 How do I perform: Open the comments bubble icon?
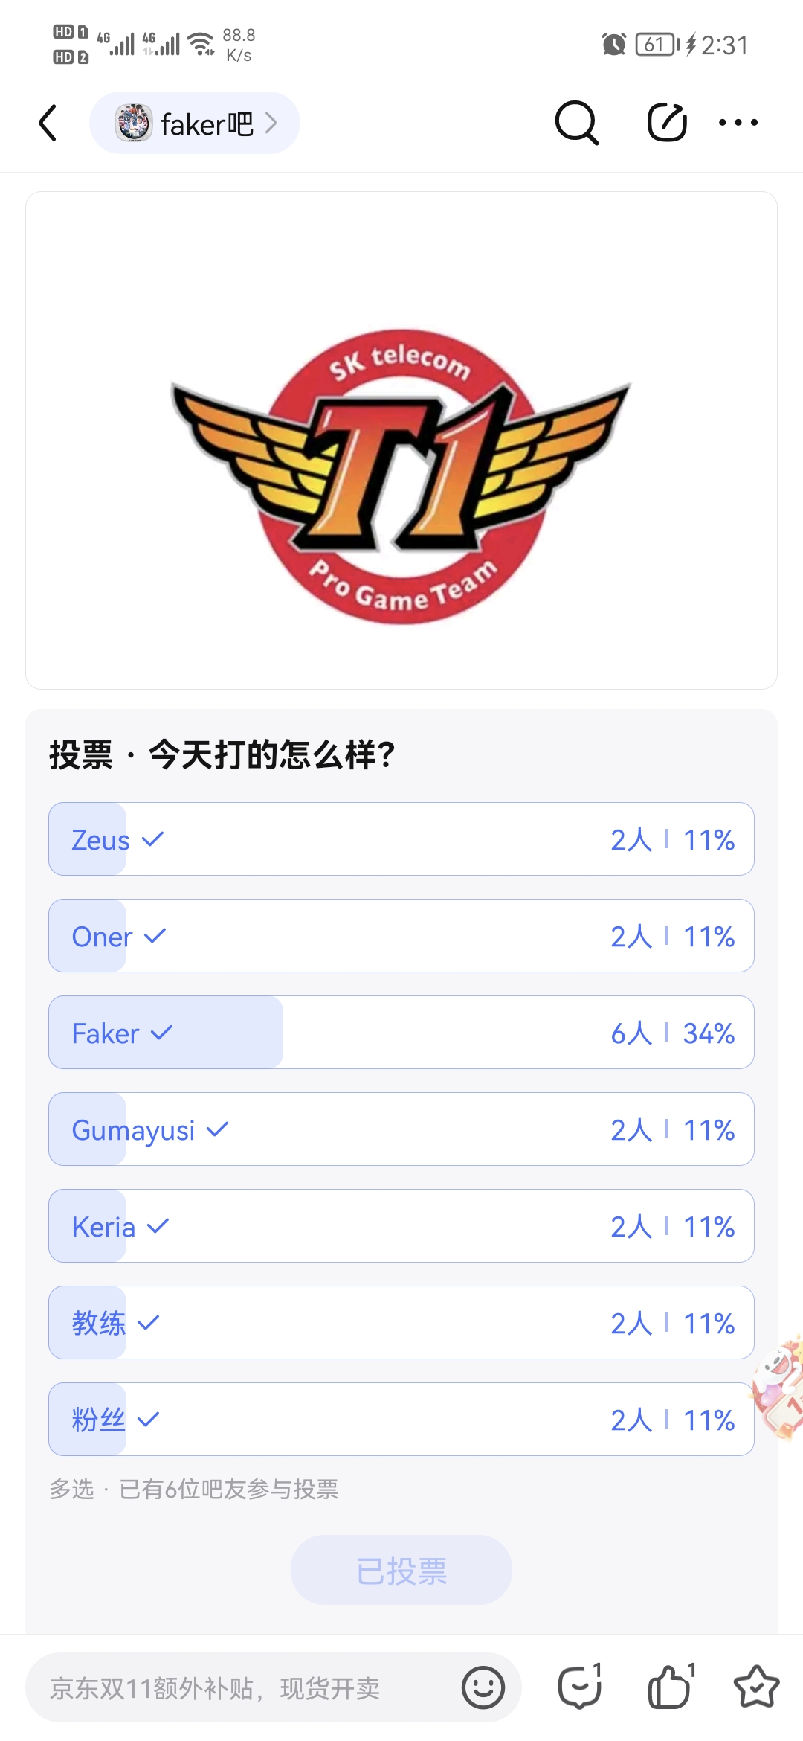coord(581,1686)
